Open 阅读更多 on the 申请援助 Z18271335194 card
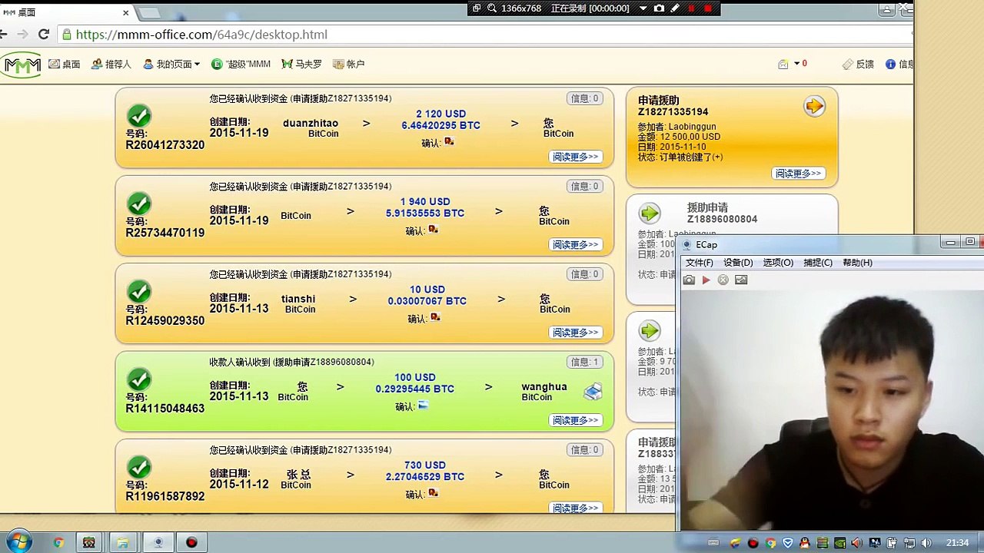Viewport: 984px width, 553px height. 797,174
